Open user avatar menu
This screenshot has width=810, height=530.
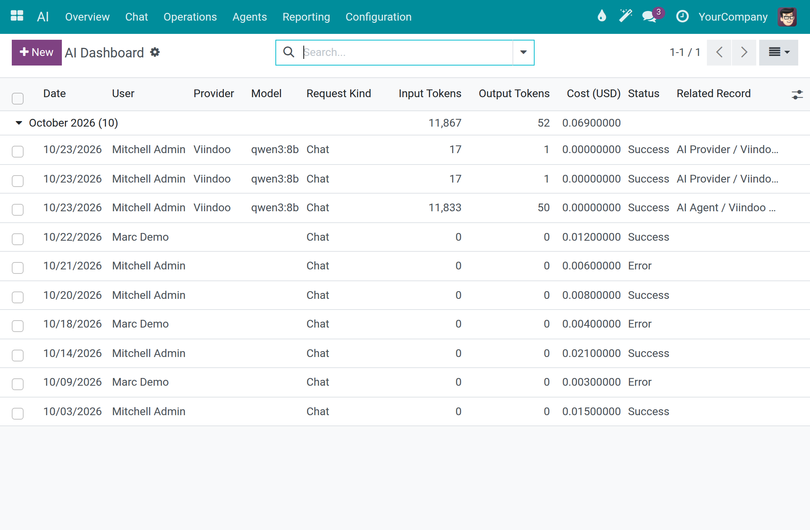coord(787,17)
